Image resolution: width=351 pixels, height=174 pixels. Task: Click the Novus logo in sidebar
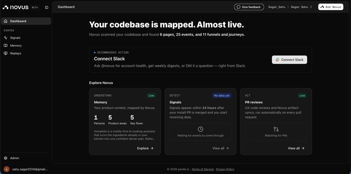click(15, 7)
